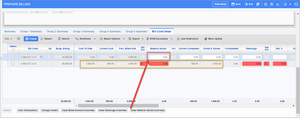
Task: Click MS Ovr red indicator for TJ58.CC1.2.C1
Action: [143, 64]
